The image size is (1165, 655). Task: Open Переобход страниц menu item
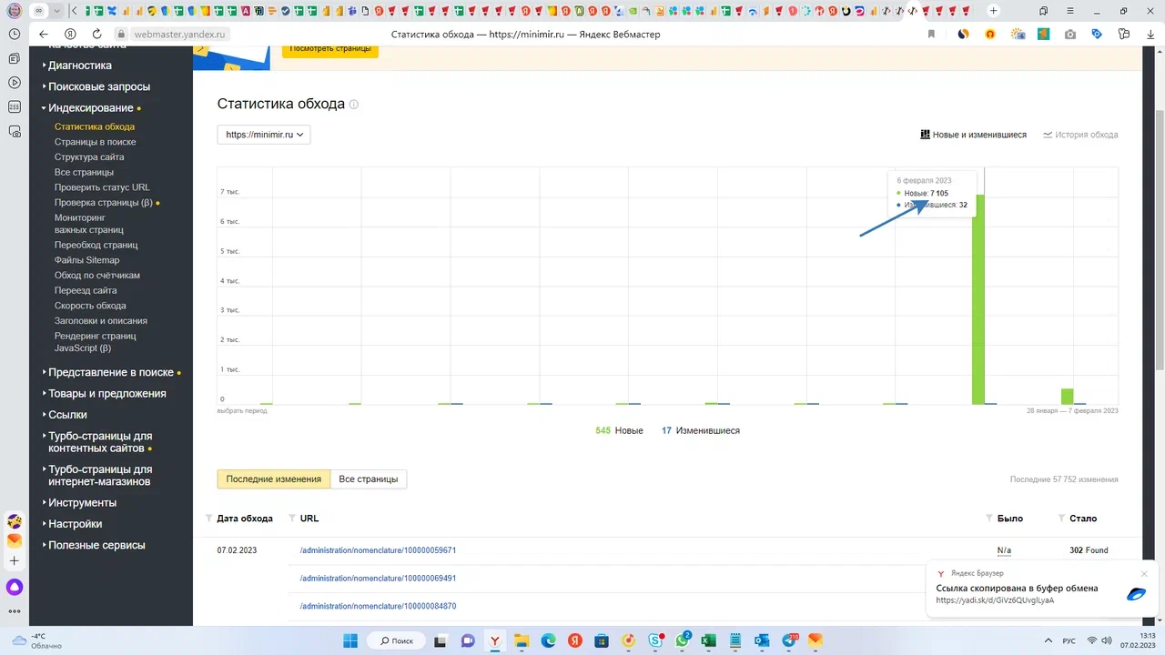click(x=96, y=245)
